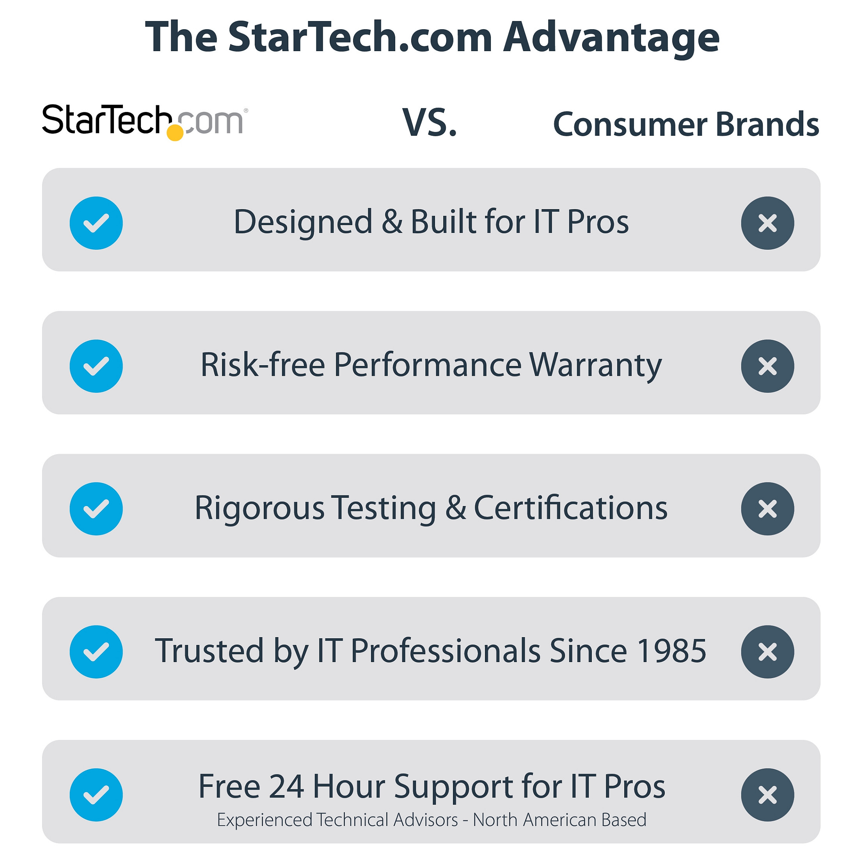The width and height of the screenshot is (863, 863).
Task: Click the blue checkmark beside Rigorous Testing
Action: point(96,508)
